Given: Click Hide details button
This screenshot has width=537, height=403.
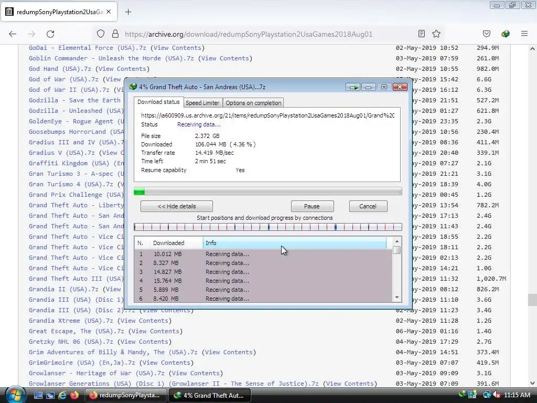Looking at the screenshot, I should coord(177,206).
